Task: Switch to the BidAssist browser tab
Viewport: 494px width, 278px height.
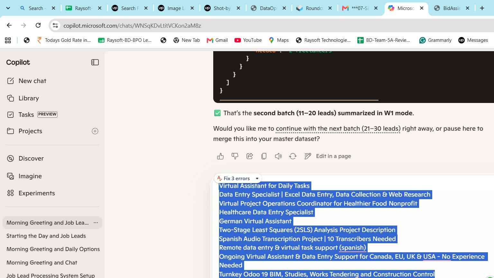Action: 452,8
